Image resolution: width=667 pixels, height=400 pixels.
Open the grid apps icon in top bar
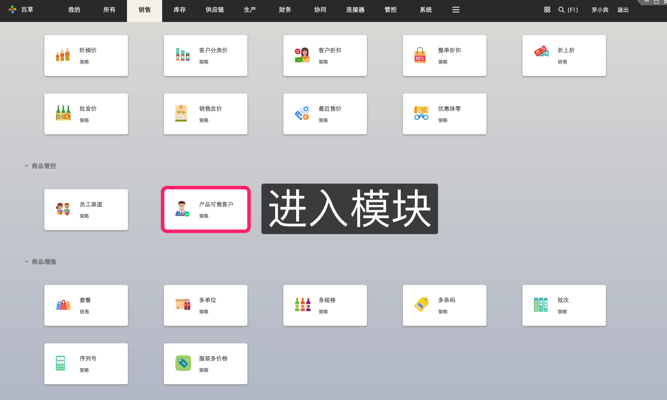point(547,10)
